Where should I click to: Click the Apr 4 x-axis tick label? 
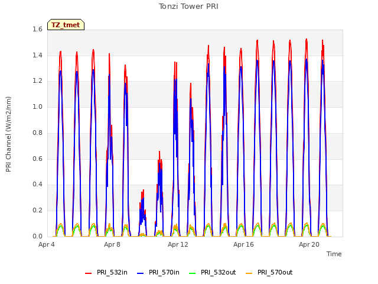tap(47, 244)
